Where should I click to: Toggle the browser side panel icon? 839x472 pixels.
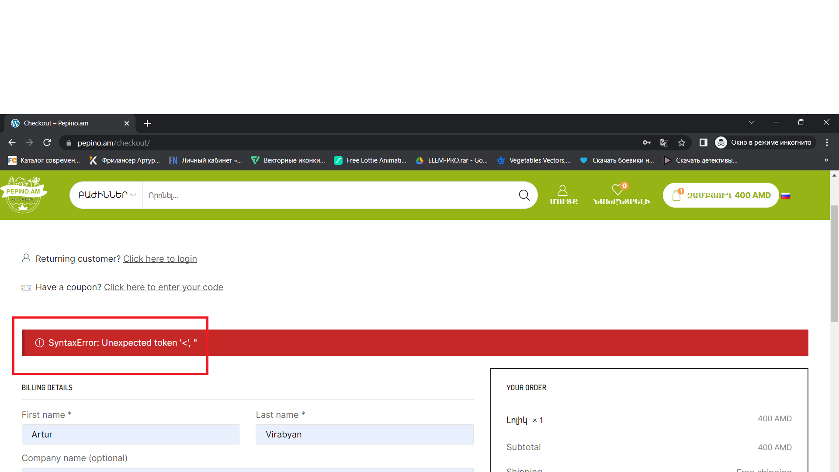[703, 143]
